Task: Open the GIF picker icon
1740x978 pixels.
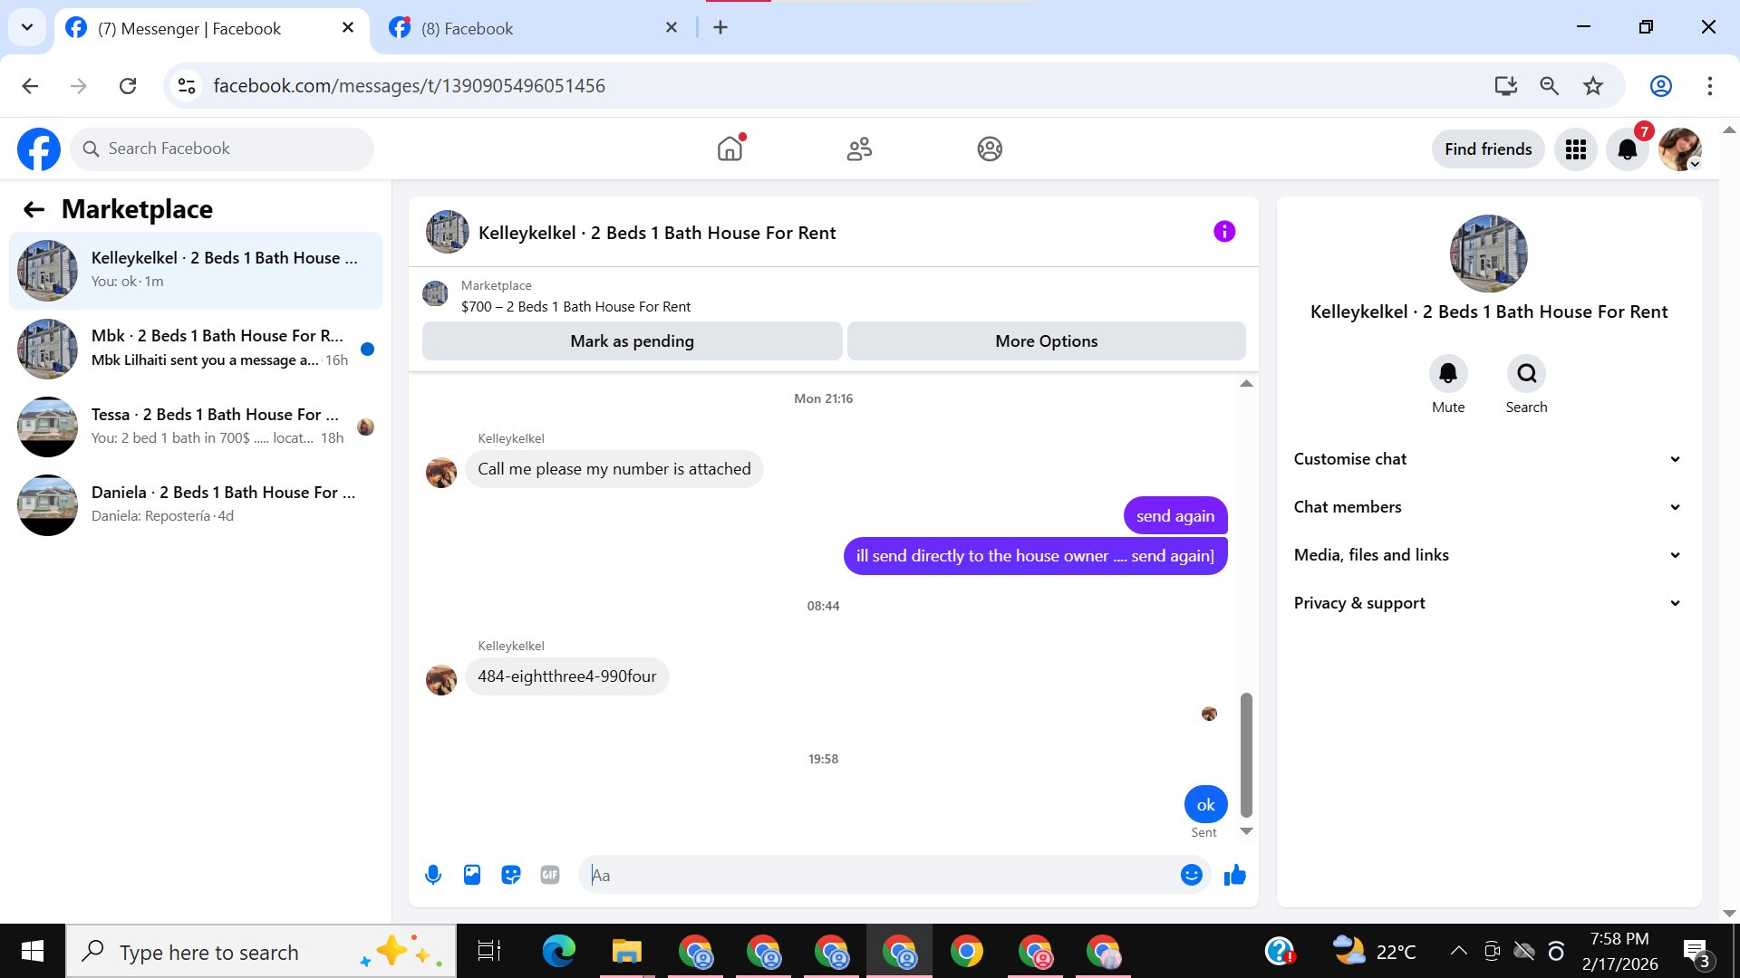Action: (550, 875)
